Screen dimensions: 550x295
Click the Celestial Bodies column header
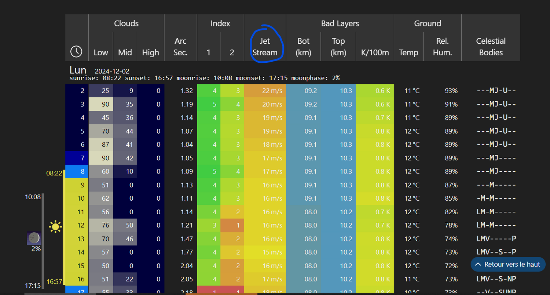(491, 47)
